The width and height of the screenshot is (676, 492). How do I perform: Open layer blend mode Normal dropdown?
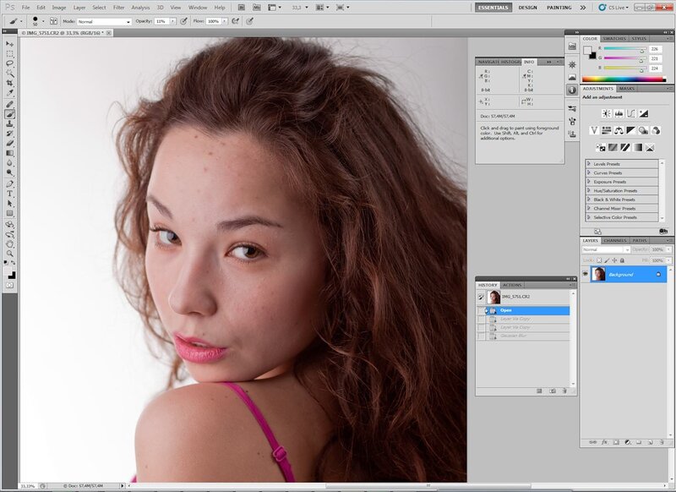coord(606,249)
